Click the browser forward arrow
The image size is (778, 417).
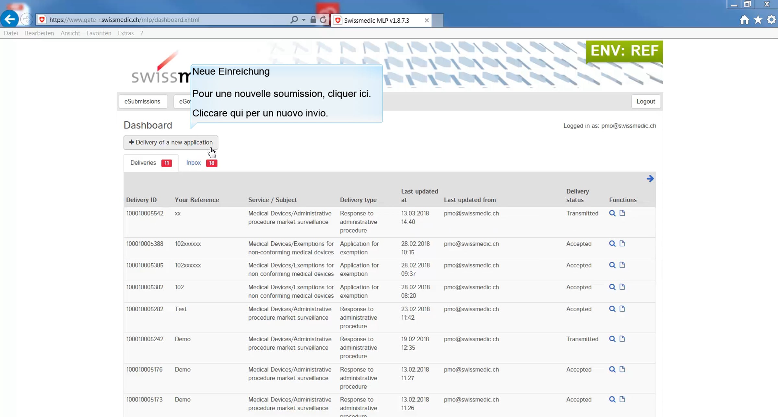pos(26,19)
